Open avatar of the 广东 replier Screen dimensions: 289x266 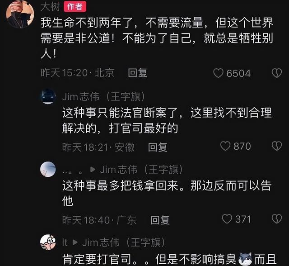pyautogui.click(x=48, y=169)
